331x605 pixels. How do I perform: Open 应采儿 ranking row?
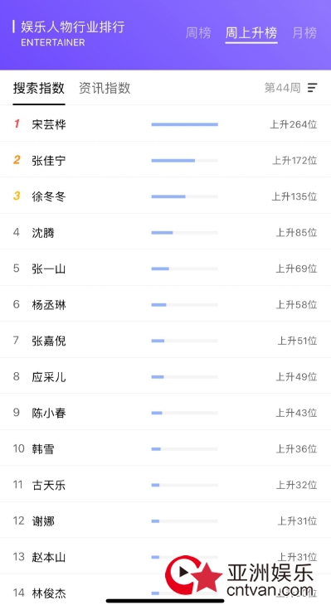tap(165, 376)
